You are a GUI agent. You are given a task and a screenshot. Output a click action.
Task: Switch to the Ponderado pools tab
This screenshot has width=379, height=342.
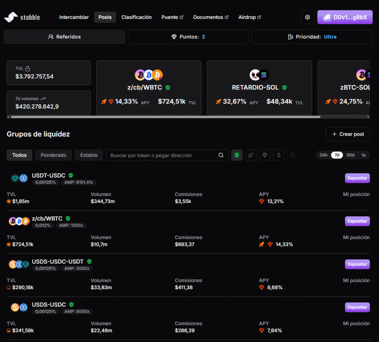point(53,155)
